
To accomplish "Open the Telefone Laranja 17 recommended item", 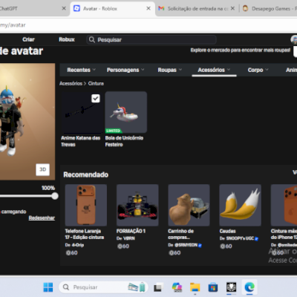I will (86, 205).
